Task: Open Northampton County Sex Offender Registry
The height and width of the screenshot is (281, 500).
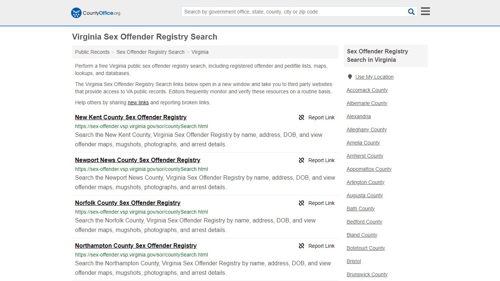Action: point(136,246)
